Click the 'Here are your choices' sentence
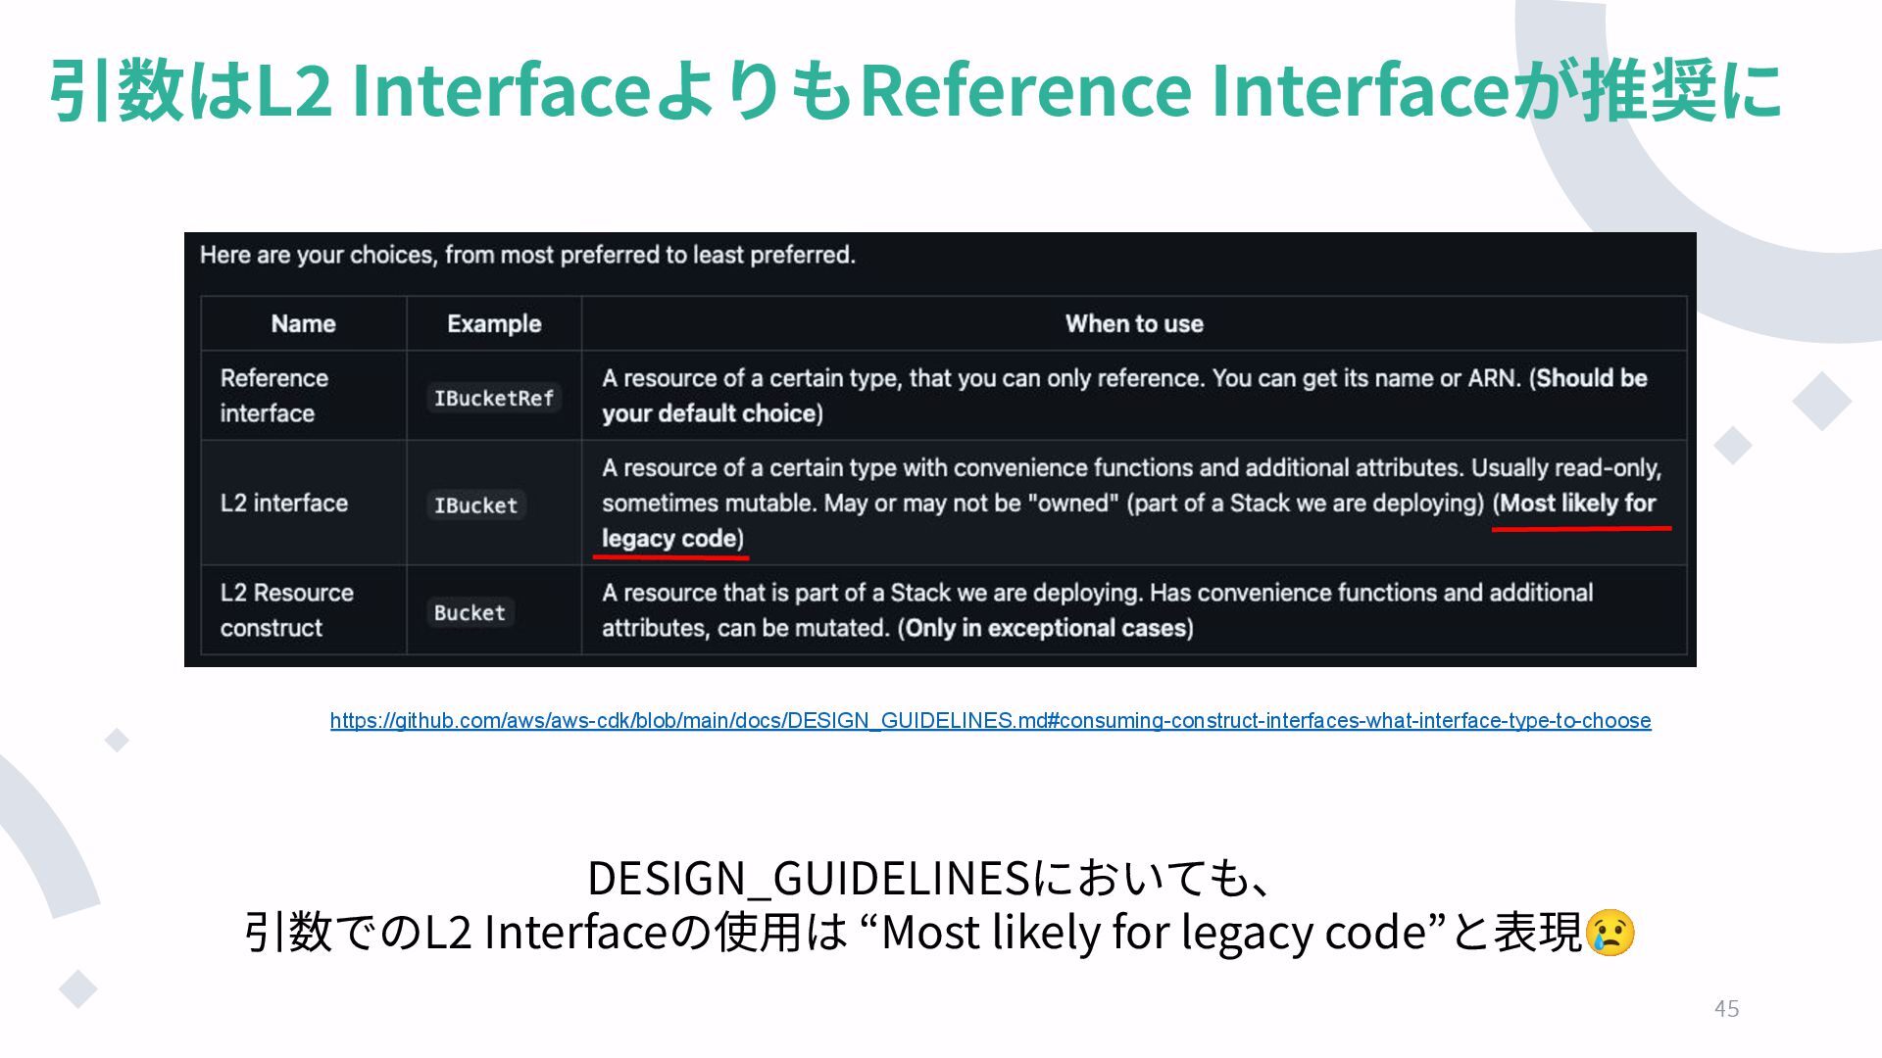1882x1058 pixels. (x=527, y=256)
